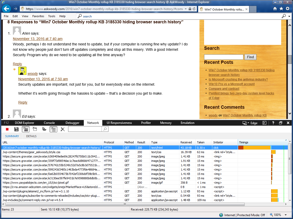Click the magnifier icon at right of search bar
The height and width of the screenshot is (219, 293).
tap(284, 16)
